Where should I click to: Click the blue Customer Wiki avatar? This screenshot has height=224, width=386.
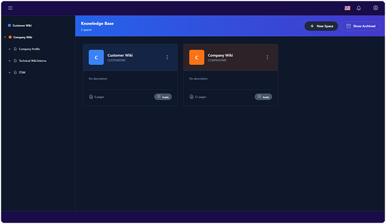point(96,57)
